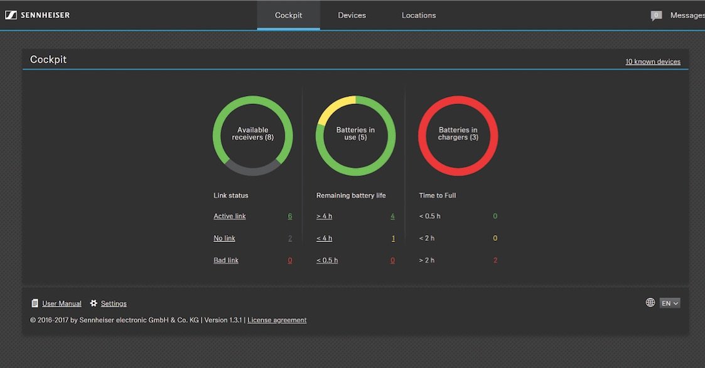Open the Settings link
Image resolution: width=705 pixels, height=368 pixels.
click(x=113, y=303)
